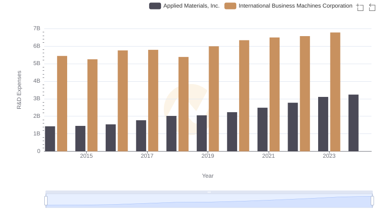Viewport: 381px width, 219px height.
Task: Click the 7B y-axis label
Action: pyautogui.click(x=37, y=29)
